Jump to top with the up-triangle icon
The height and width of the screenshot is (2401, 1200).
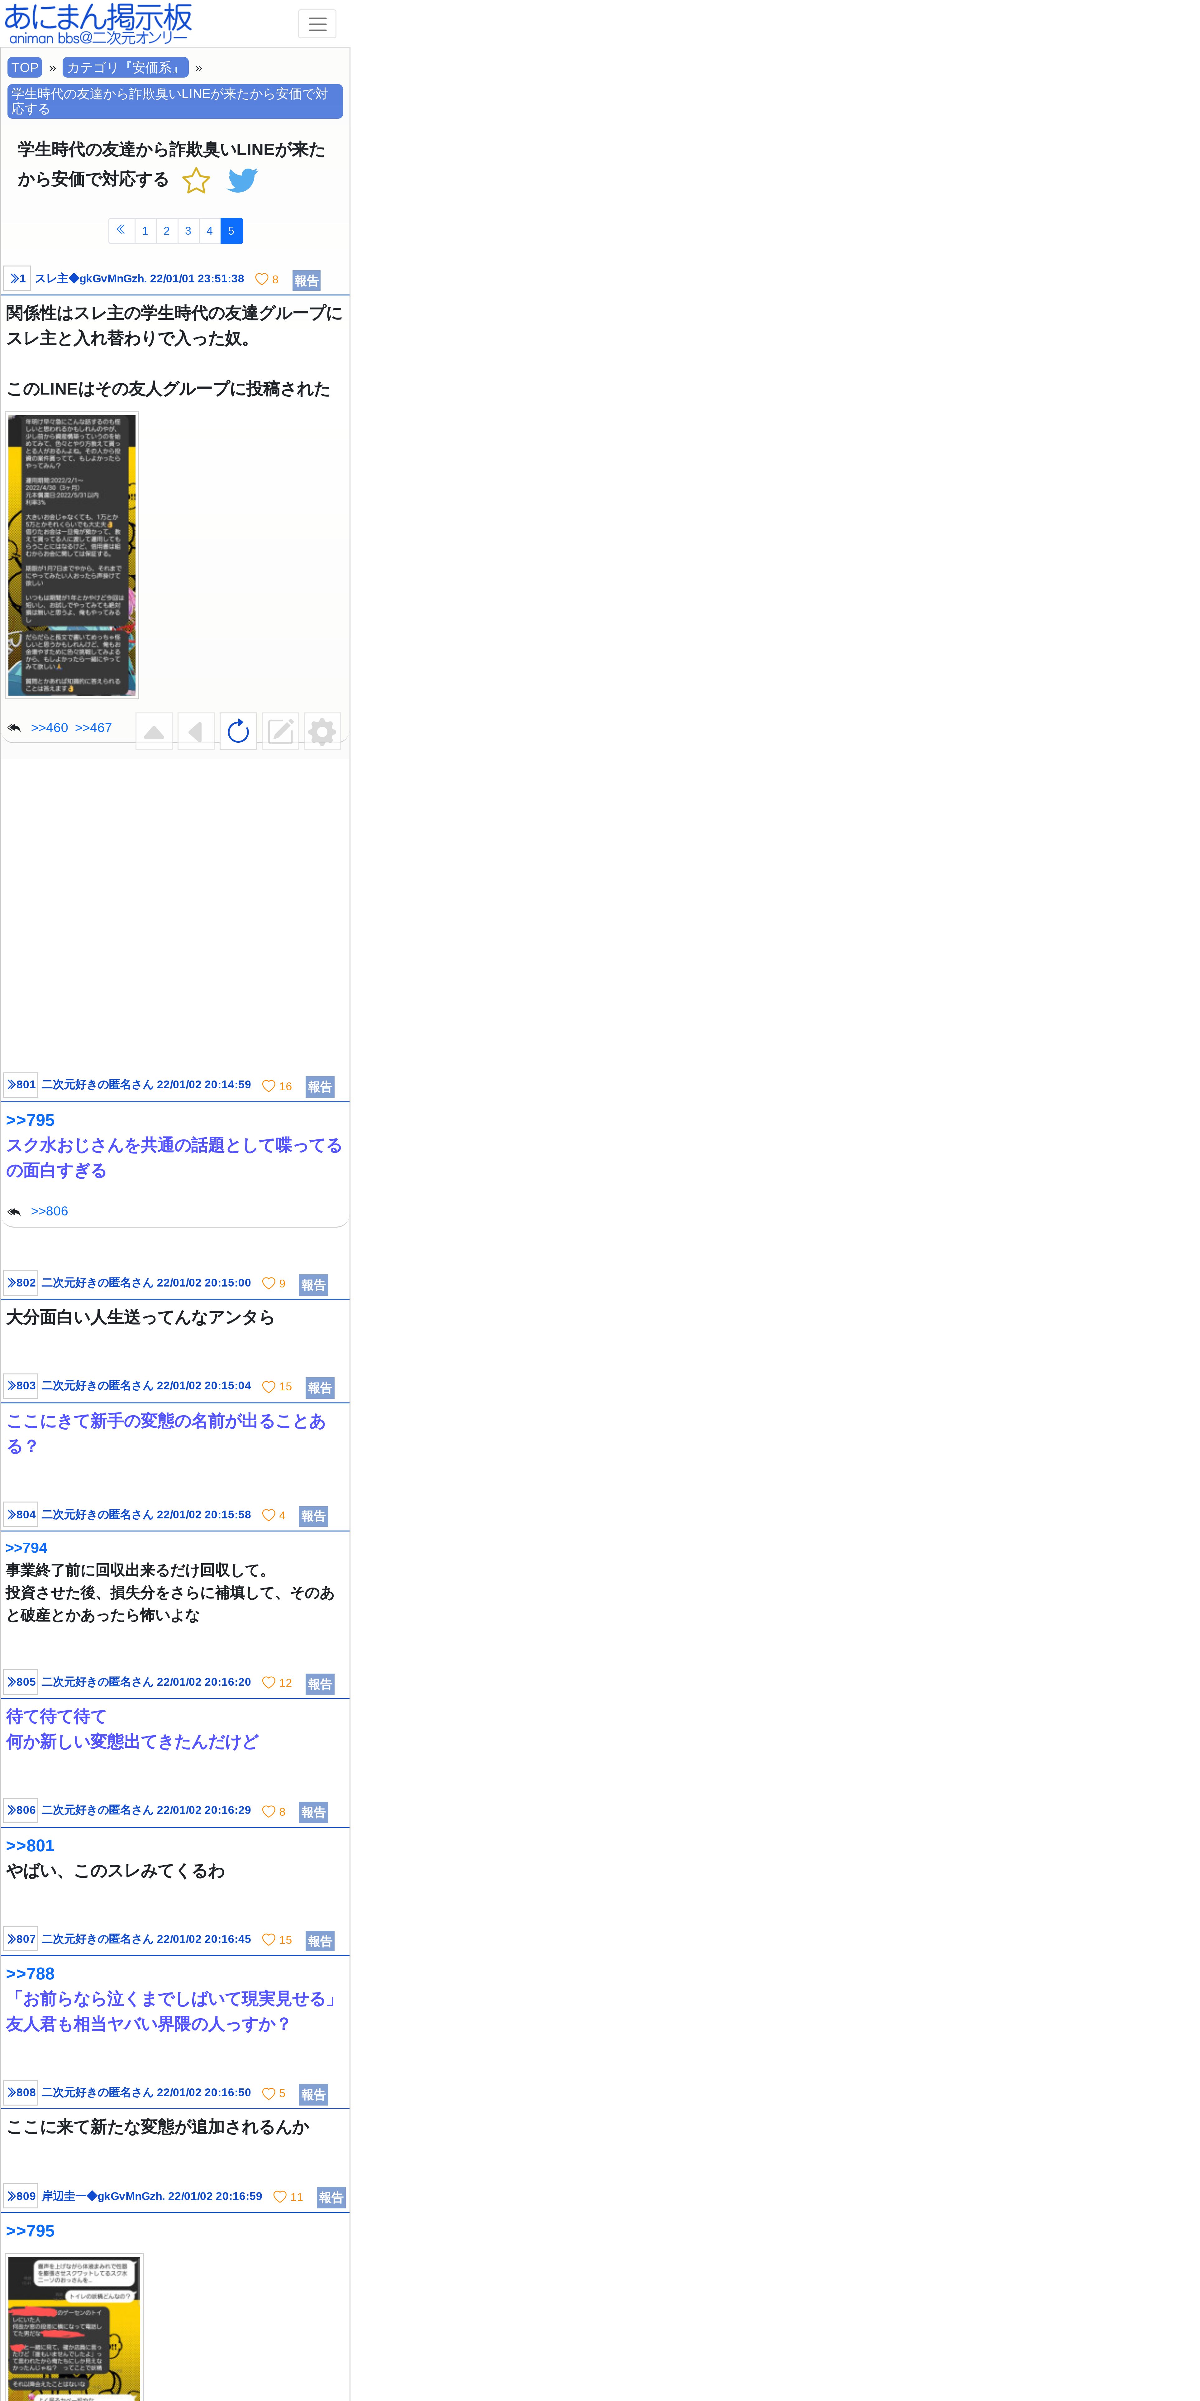pyautogui.click(x=154, y=732)
